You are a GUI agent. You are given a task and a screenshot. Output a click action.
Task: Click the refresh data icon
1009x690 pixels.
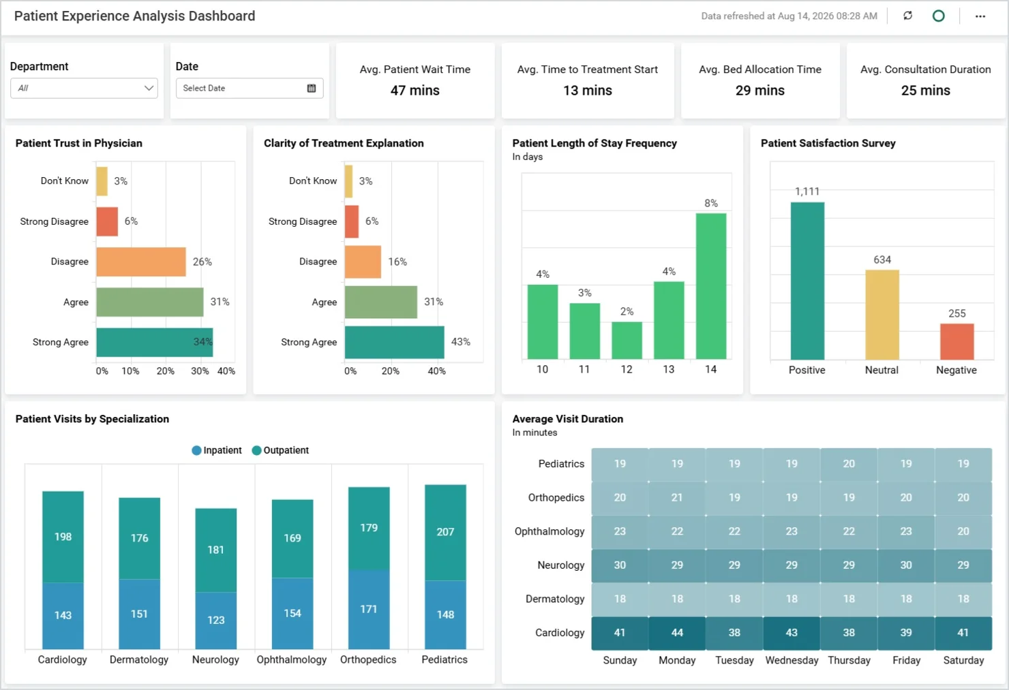click(907, 16)
